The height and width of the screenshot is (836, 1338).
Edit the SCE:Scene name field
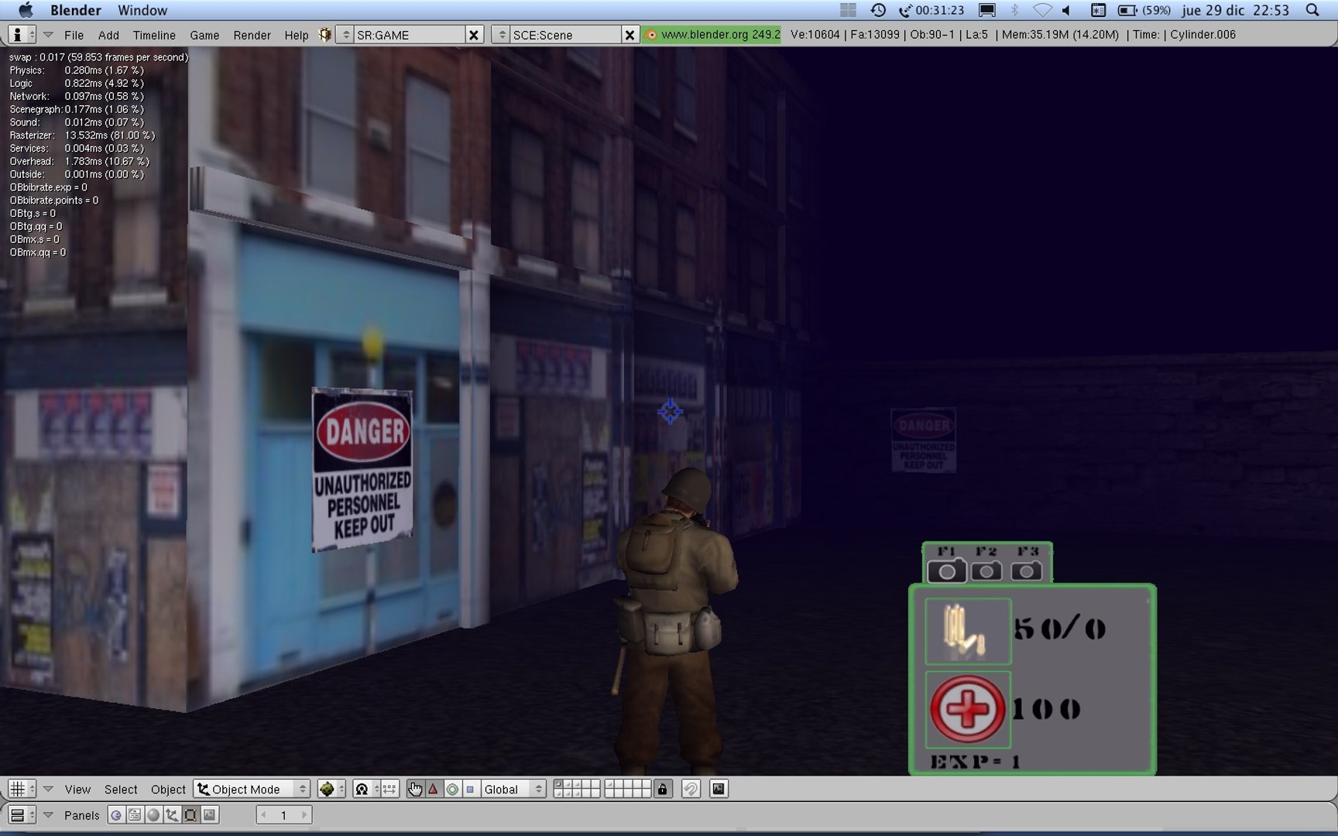[564, 35]
